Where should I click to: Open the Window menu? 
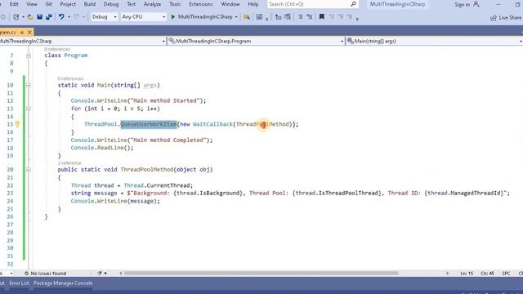tap(230, 4)
